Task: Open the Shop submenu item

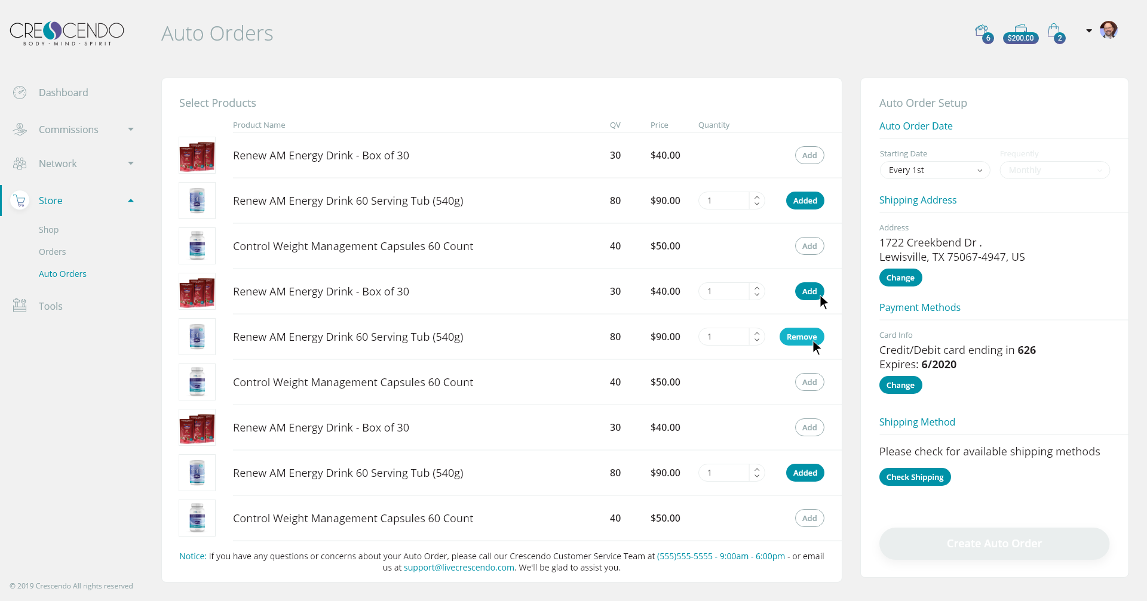Action: point(49,230)
